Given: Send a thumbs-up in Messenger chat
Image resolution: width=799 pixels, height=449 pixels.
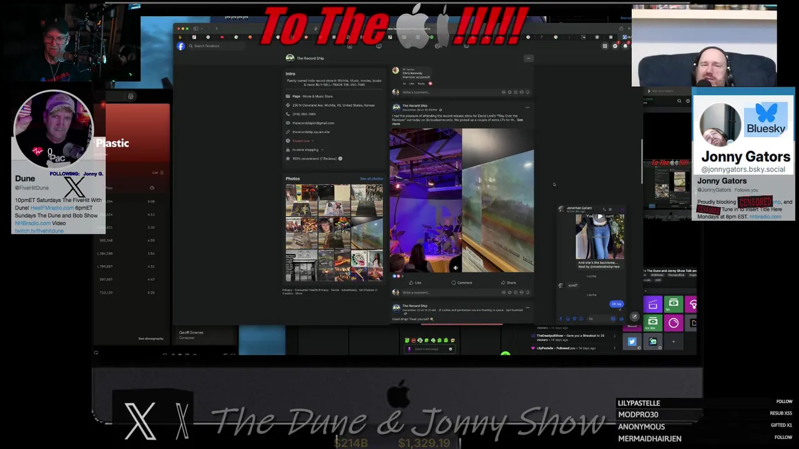Looking at the screenshot, I should click(621, 319).
